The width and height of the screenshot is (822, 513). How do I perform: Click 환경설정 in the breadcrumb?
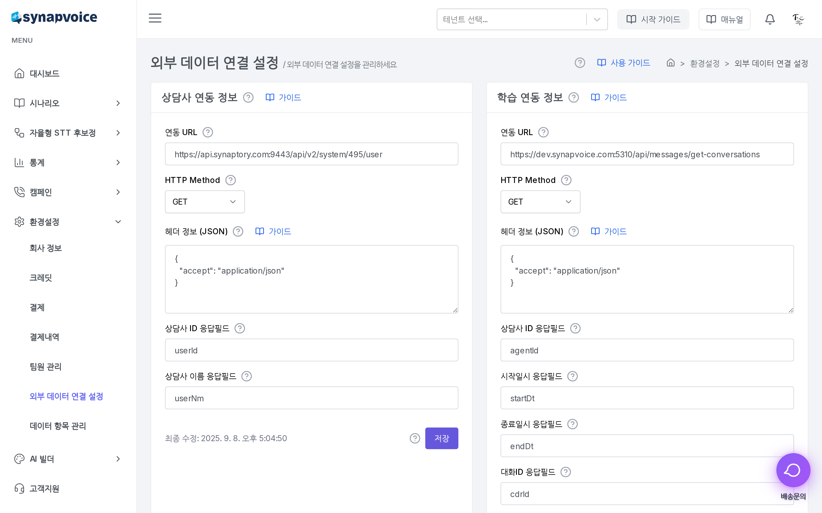point(705,64)
